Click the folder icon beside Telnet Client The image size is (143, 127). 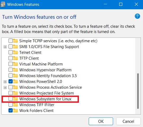click(x=15, y=53)
